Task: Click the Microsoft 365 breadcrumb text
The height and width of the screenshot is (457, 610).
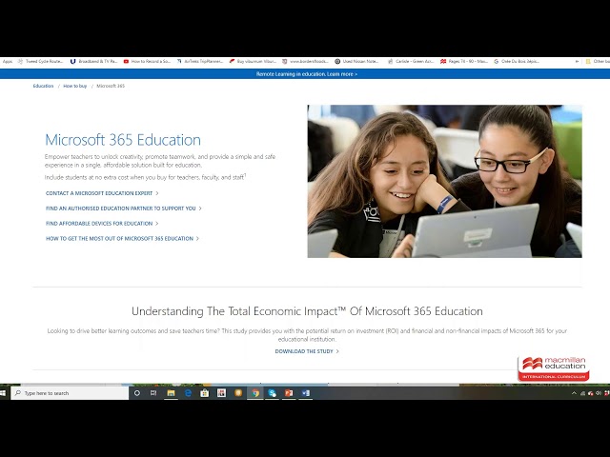Action: pos(111,86)
